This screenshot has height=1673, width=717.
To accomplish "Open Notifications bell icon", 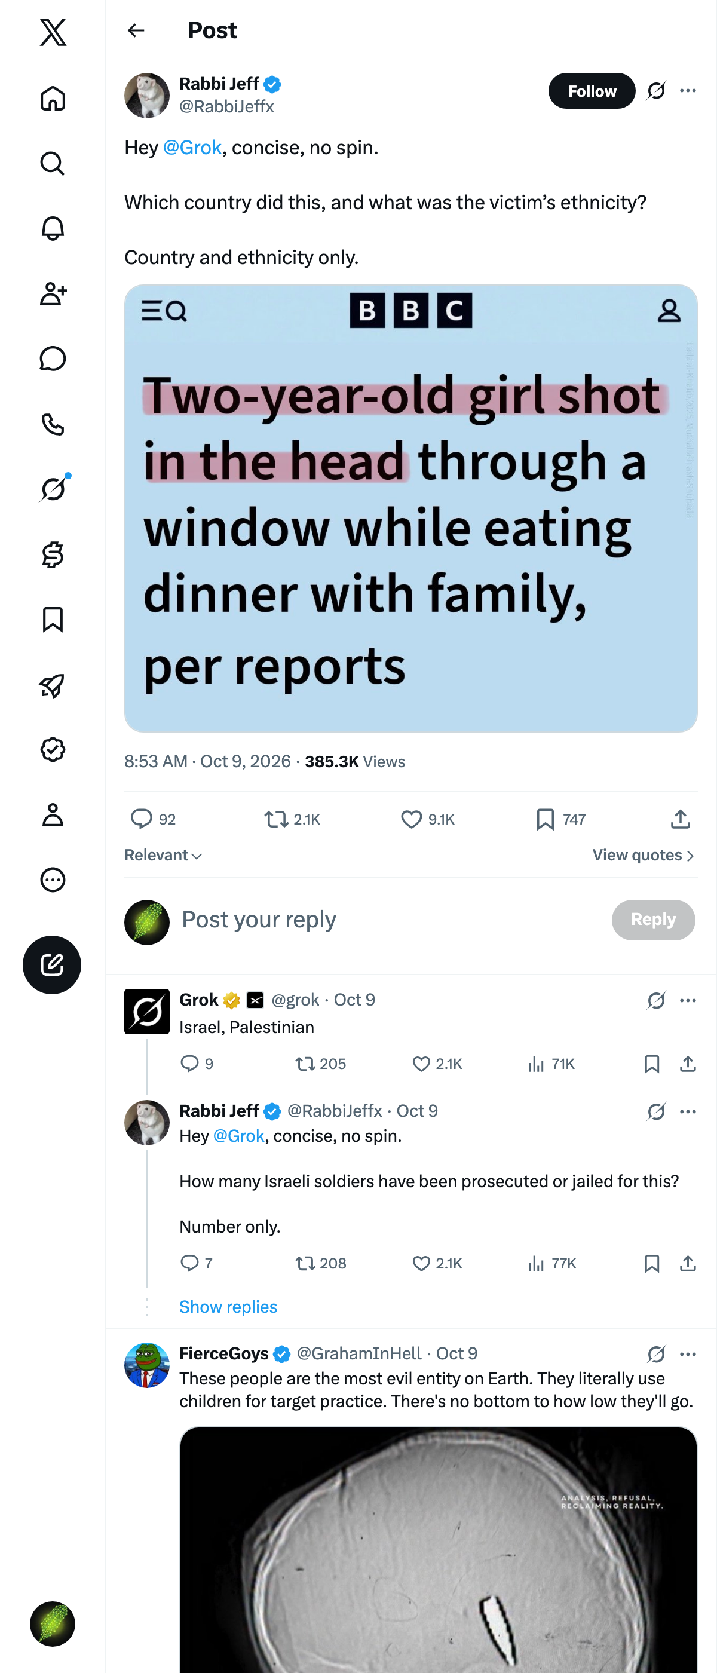I will pyautogui.click(x=53, y=229).
